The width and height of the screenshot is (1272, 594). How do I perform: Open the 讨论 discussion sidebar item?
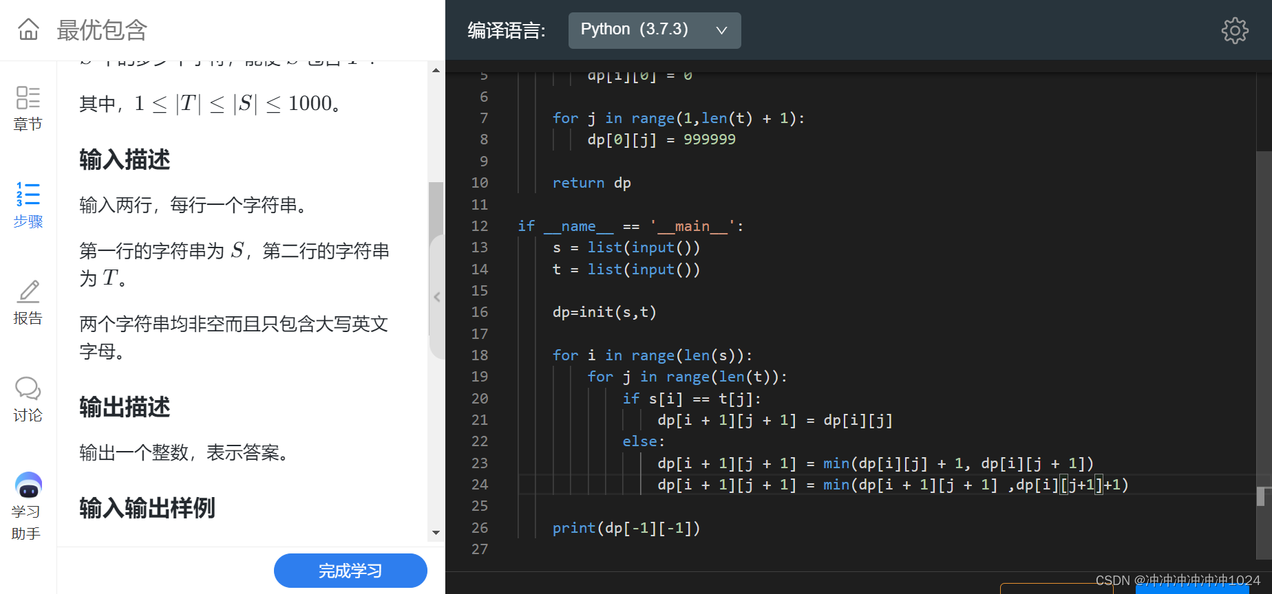coord(28,399)
